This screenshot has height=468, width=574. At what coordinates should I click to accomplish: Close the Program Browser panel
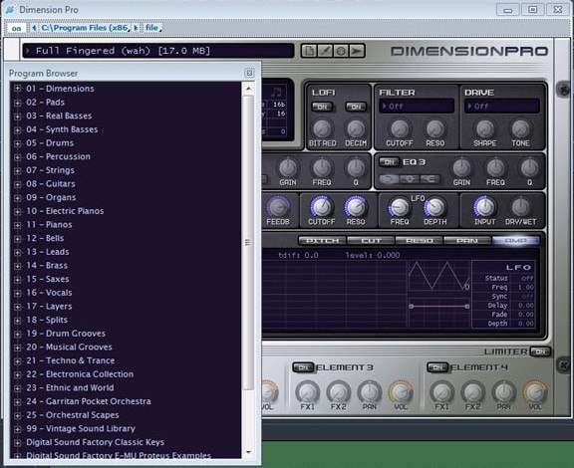pyautogui.click(x=249, y=73)
